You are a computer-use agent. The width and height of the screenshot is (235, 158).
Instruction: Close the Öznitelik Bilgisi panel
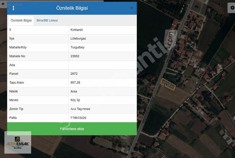coord(132,8)
